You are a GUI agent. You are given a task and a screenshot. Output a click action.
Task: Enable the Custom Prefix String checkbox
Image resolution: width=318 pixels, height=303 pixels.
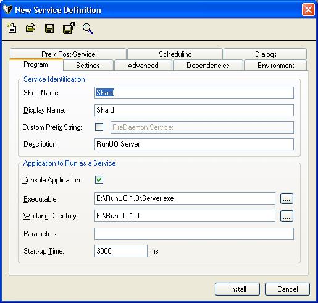point(99,127)
